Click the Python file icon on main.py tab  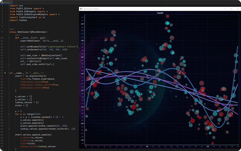pyautogui.click(x=2, y=2)
